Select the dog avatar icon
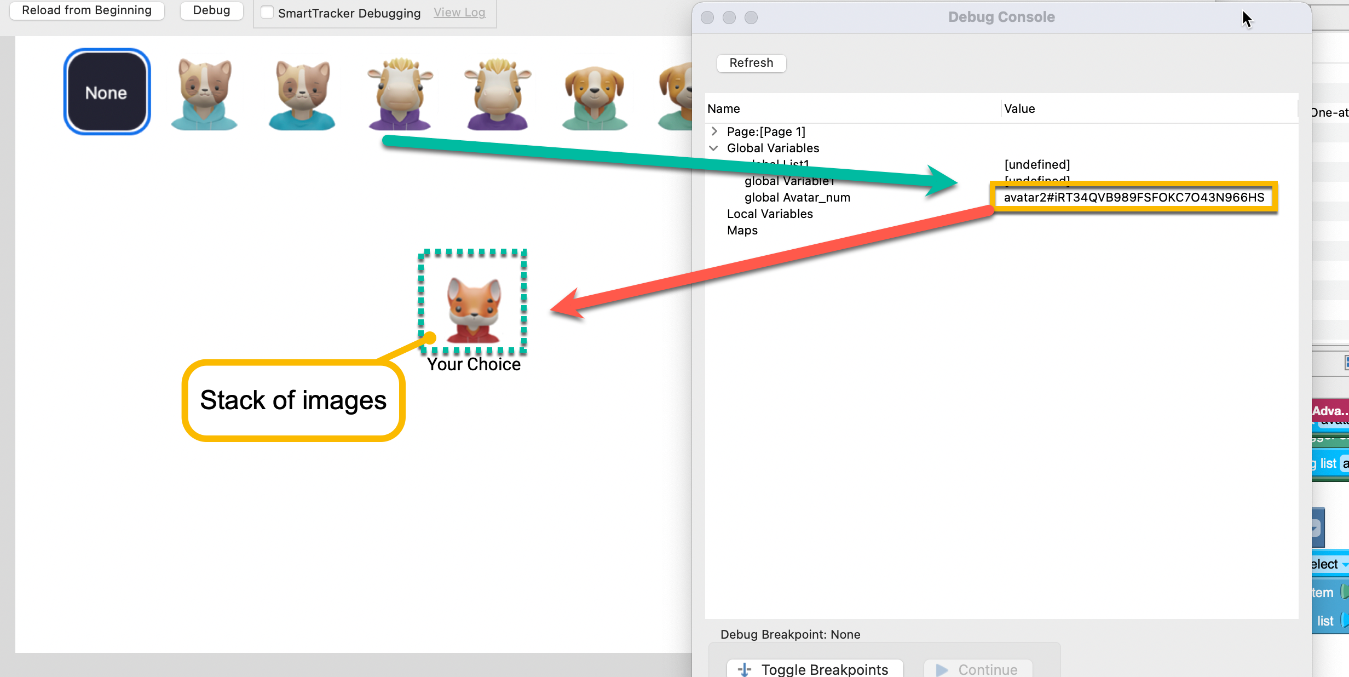The width and height of the screenshot is (1349, 677). coord(591,93)
